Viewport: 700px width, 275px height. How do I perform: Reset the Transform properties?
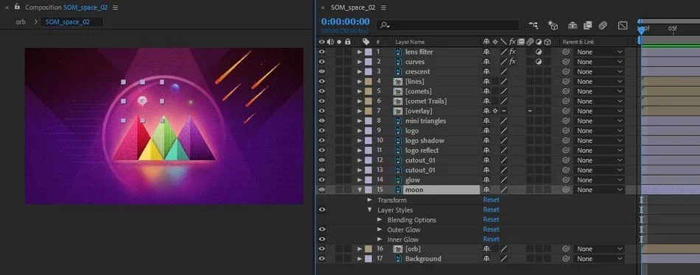[x=491, y=200]
